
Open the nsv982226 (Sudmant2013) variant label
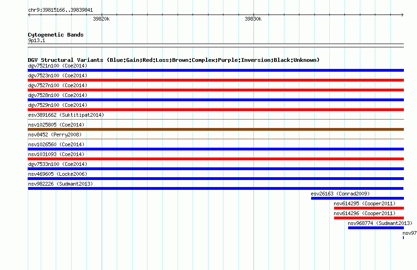60,184
